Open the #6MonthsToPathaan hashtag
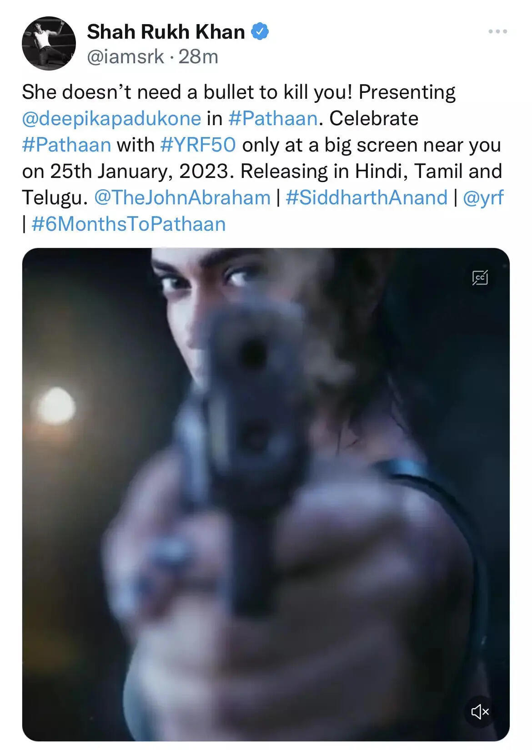532x750 pixels. [x=129, y=224]
